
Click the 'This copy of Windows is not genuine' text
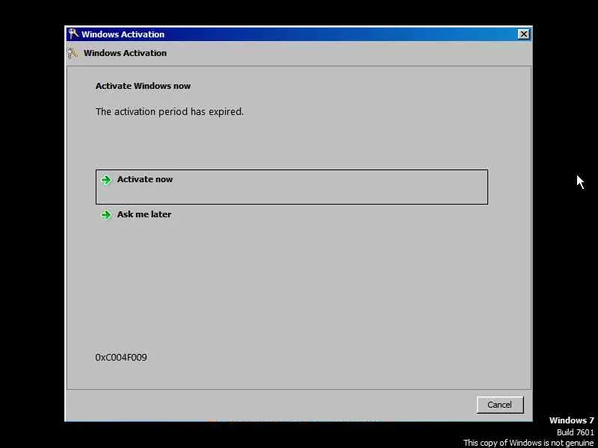528,443
